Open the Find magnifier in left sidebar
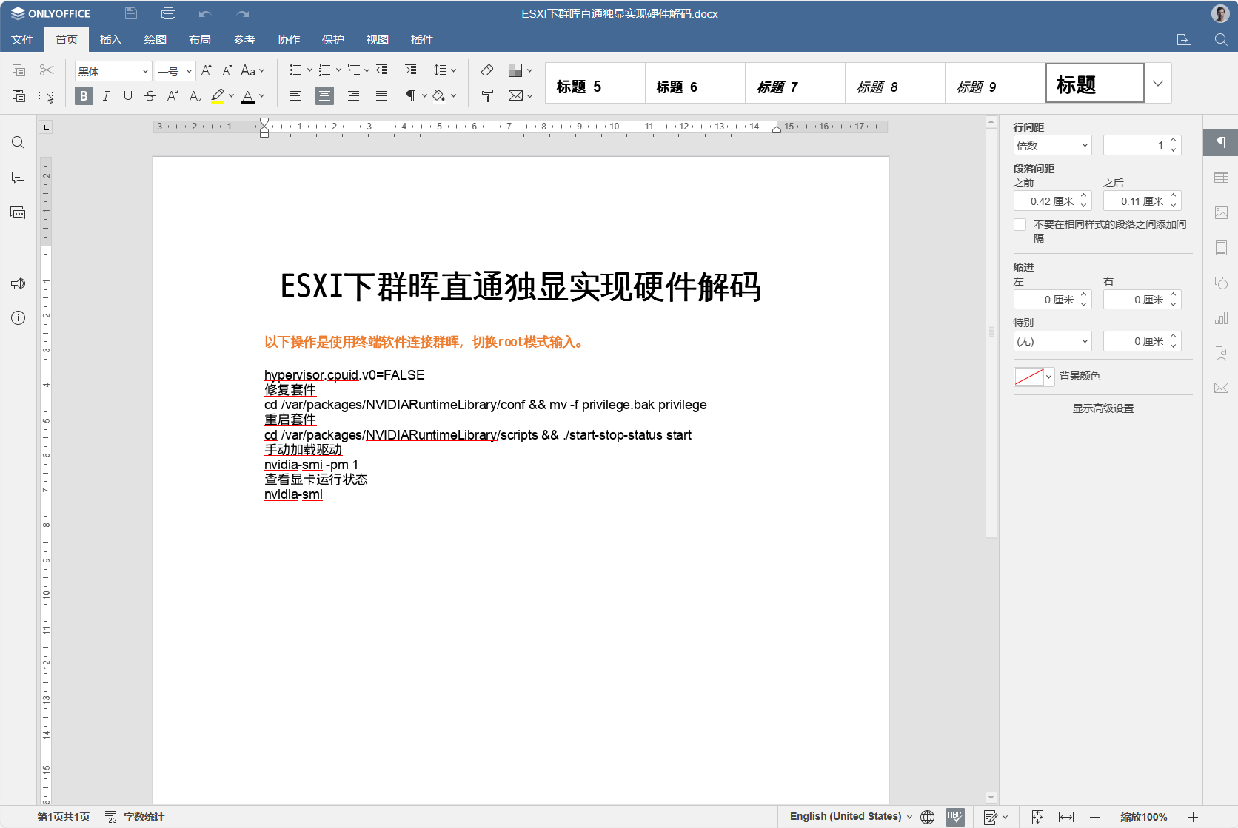This screenshot has width=1238, height=828. pyautogui.click(x=18, y=143)
